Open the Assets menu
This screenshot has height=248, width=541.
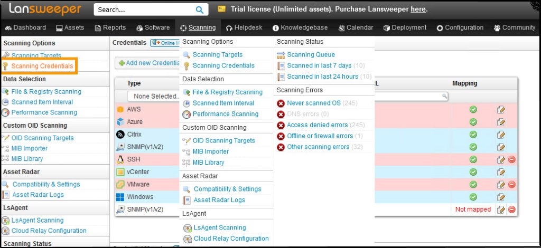pos(70,27)
